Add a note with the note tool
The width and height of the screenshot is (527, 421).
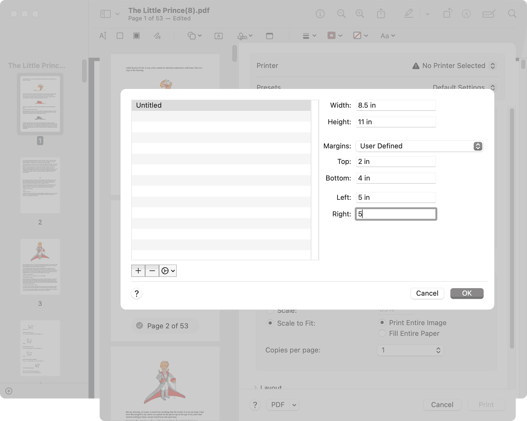click(269, 36)
